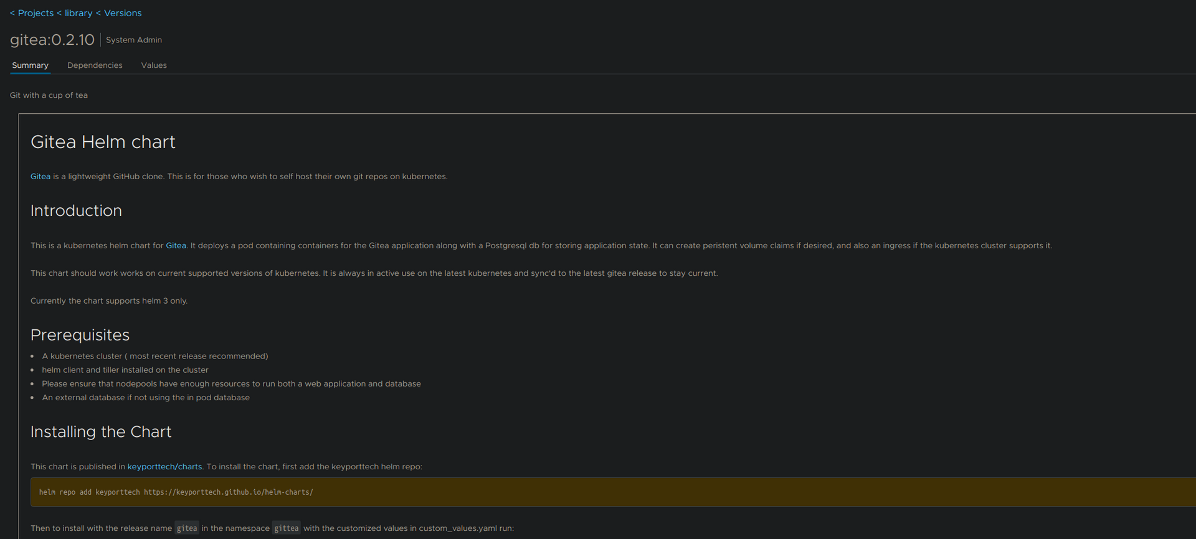Switch to the Dependencies tab

tap(95, 65)
